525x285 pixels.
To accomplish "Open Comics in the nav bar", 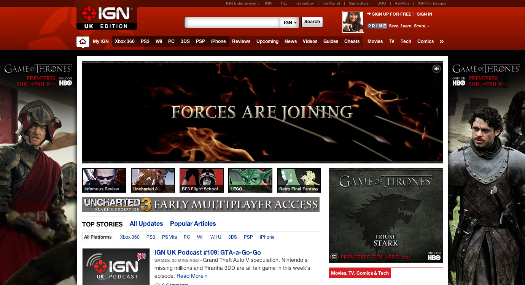I will tap(425, 41).
